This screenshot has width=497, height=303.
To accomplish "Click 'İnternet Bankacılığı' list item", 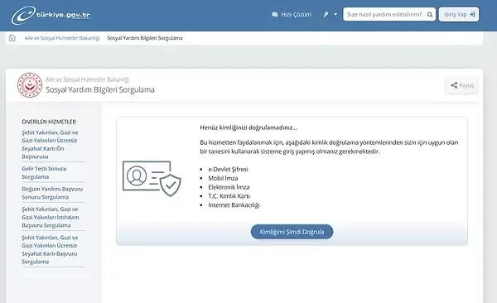I will point(234,205).
